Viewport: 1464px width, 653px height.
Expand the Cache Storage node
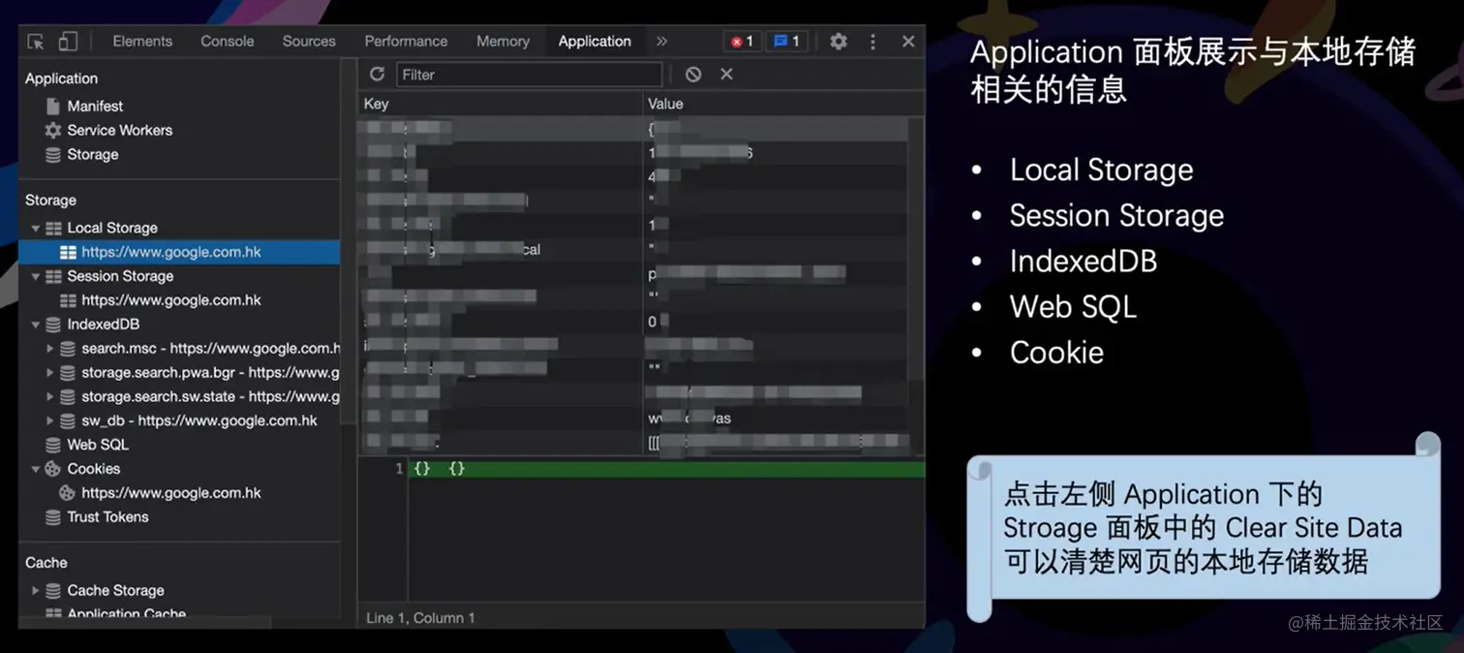click(36, 591)
